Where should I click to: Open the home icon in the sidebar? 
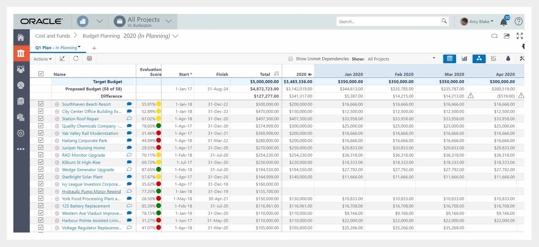coord(21,37)
